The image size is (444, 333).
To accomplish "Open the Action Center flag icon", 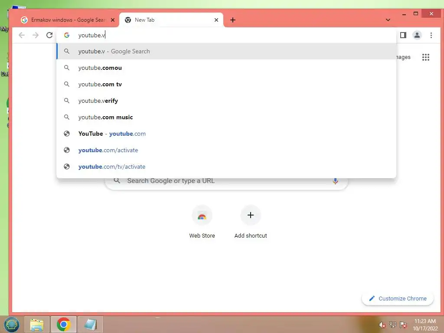I will (x=403, y=324).
